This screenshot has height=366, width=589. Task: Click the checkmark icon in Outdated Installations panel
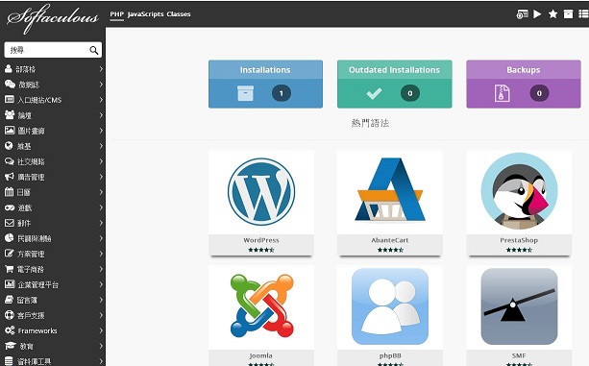(374, 93)
